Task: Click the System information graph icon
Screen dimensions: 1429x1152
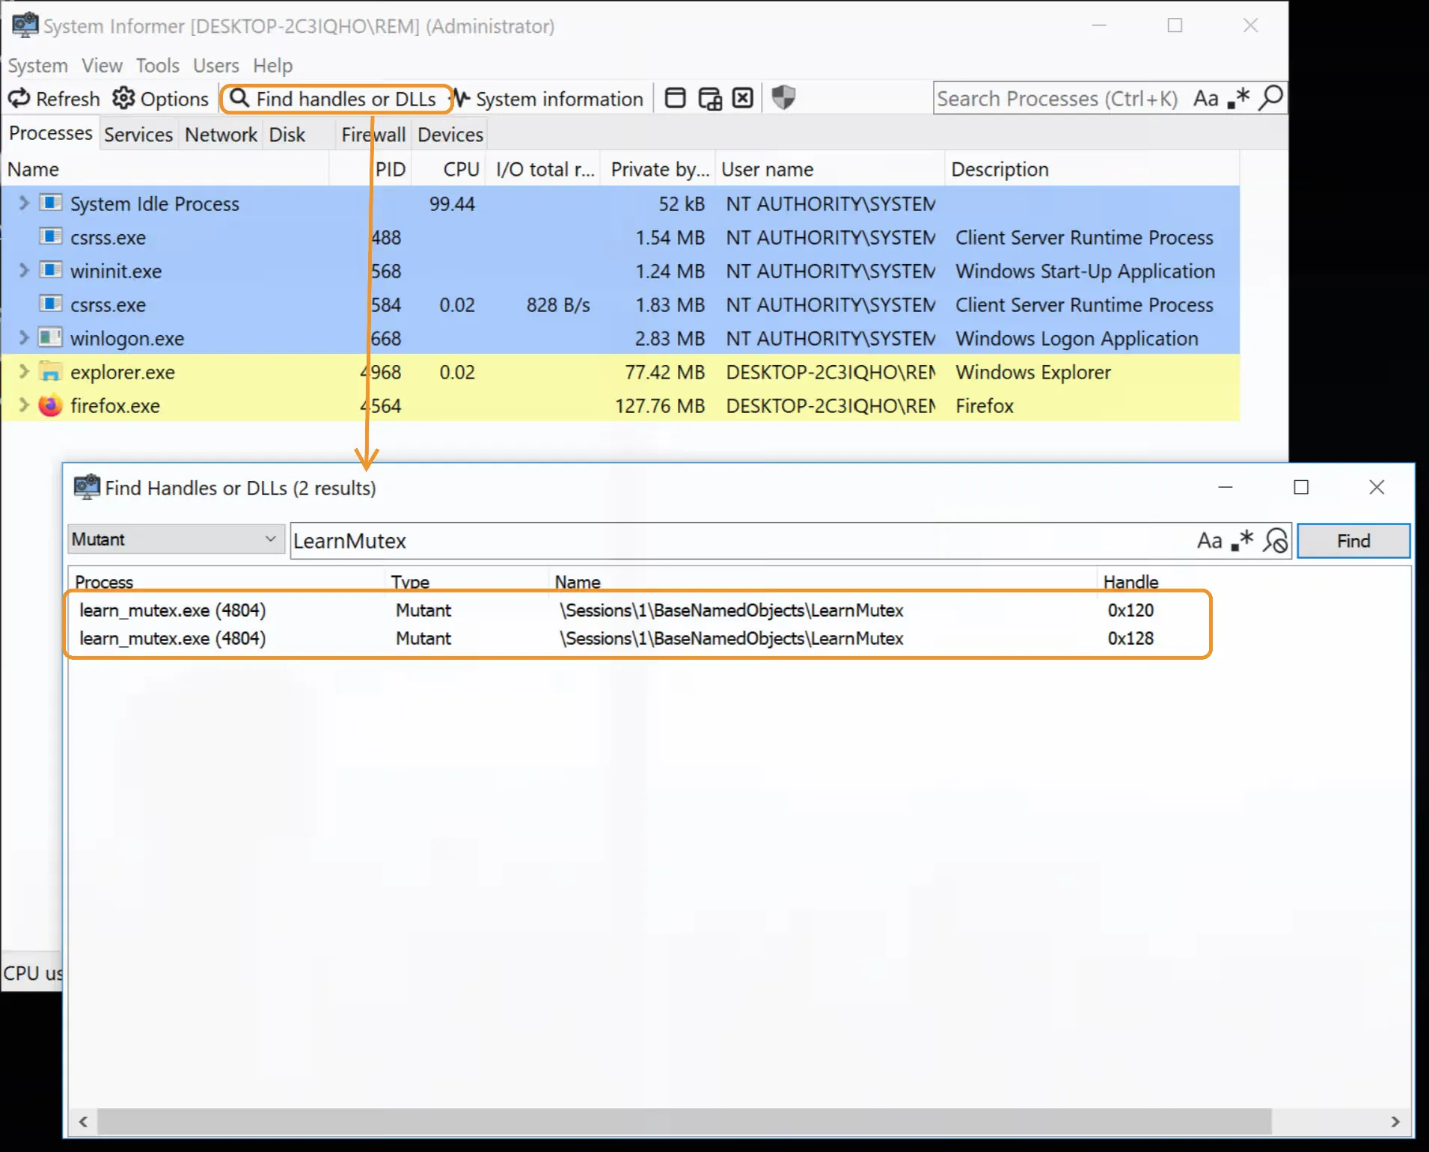Action: coord(462,98)
